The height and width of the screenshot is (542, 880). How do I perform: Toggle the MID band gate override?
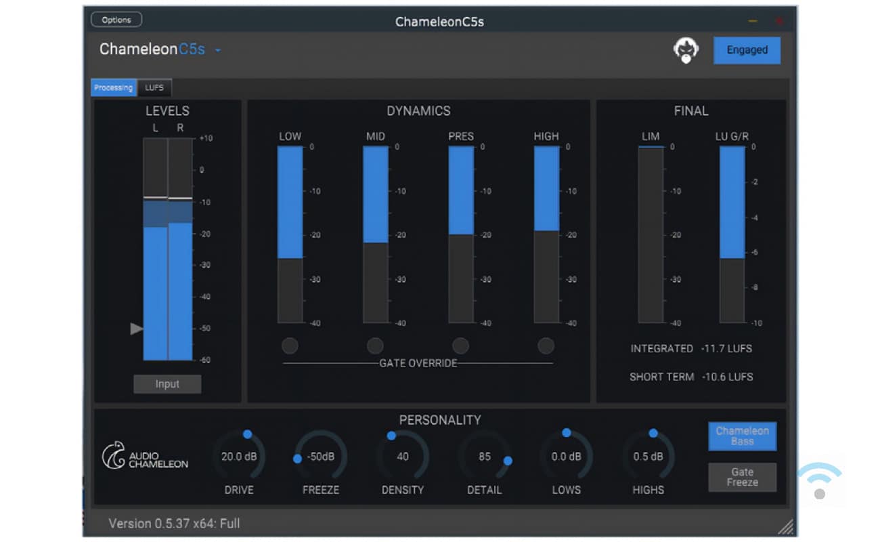coord(375,346)
